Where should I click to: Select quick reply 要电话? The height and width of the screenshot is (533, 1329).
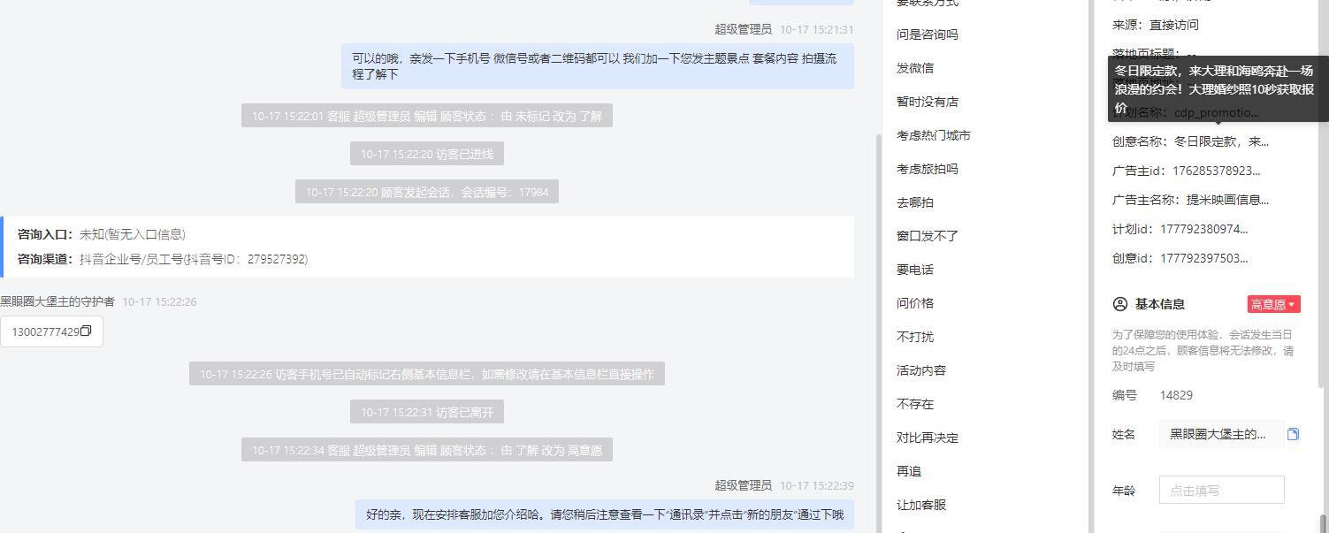(914, 270)
